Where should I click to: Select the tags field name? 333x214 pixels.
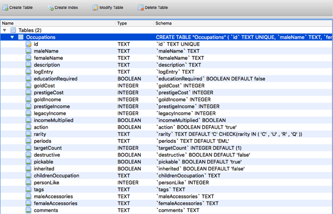coord(39,189)
